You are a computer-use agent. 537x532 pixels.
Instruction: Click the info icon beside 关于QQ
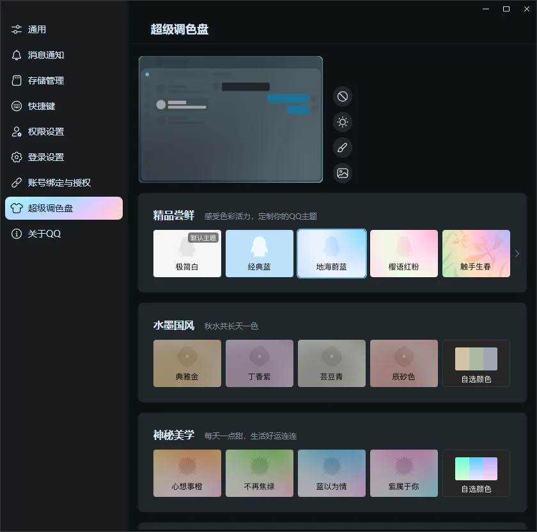tap(17, 234)
